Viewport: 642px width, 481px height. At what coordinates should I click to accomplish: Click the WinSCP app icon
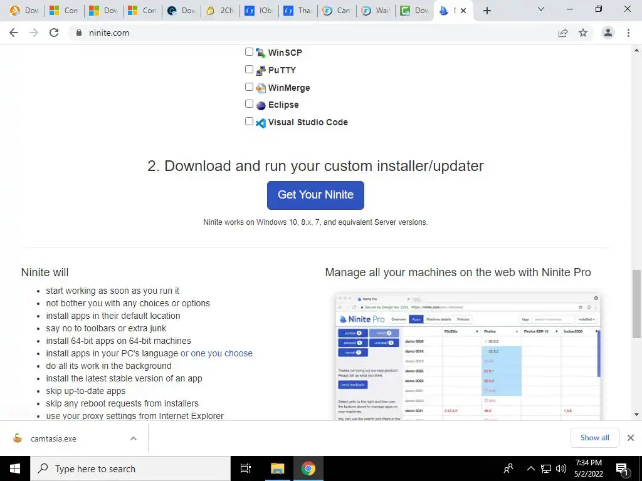click(261, 53)
